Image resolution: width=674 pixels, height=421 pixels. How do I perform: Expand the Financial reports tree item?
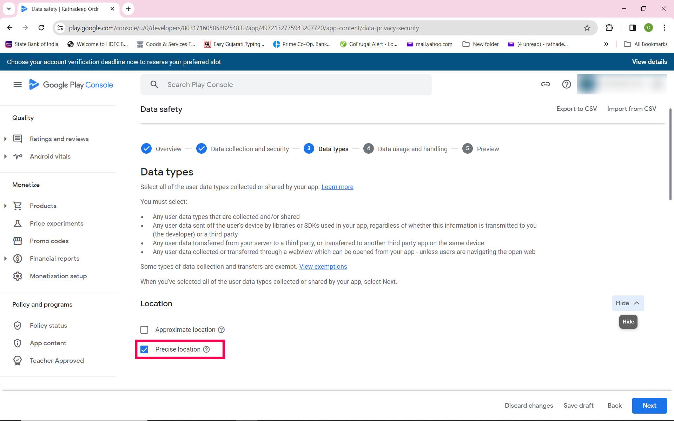point(5,259)
